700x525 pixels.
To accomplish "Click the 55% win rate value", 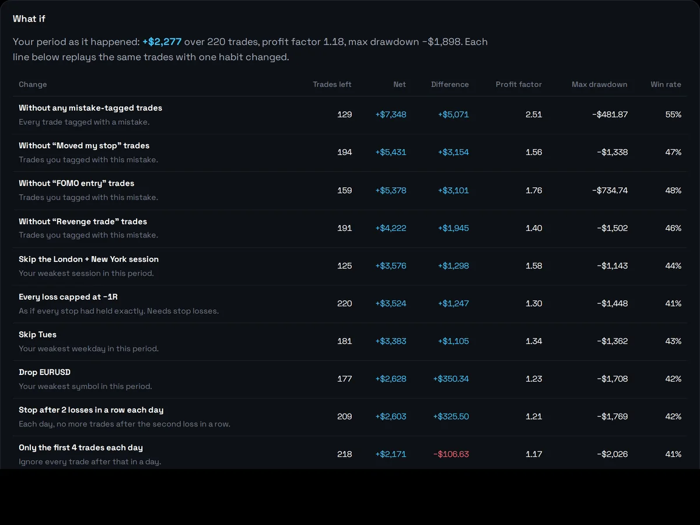I will (673, 114).
